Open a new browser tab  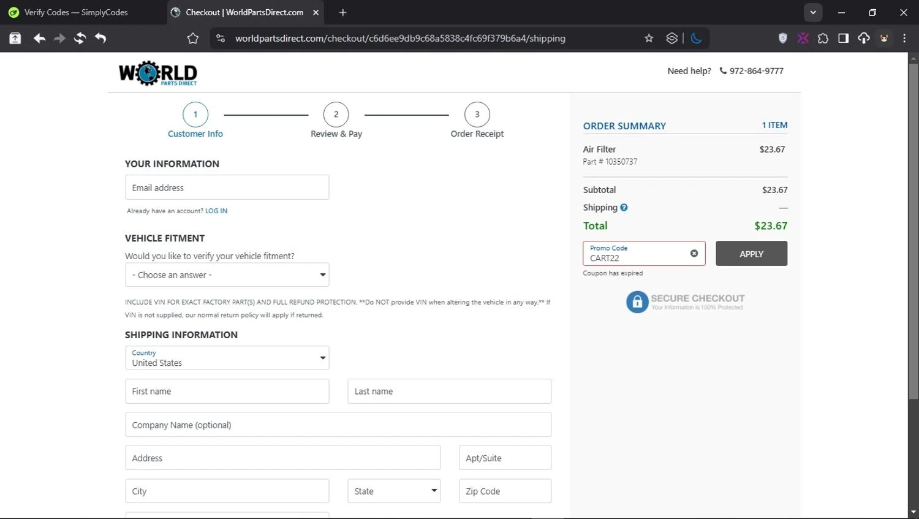[x=342, y=12]
